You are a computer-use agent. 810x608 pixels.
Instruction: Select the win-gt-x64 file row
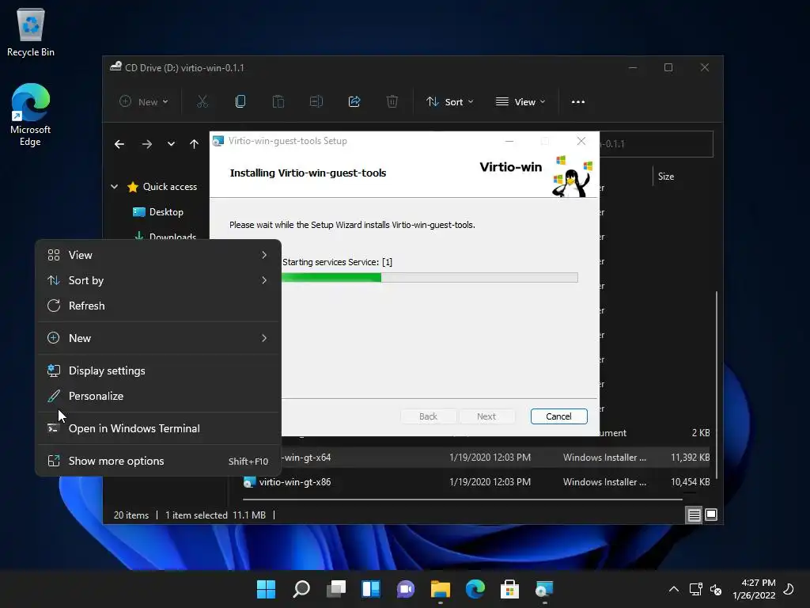tap(495, 458)
